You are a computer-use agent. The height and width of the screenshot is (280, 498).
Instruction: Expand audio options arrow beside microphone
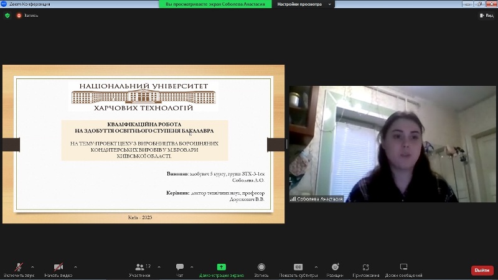[x=32, y=267]
